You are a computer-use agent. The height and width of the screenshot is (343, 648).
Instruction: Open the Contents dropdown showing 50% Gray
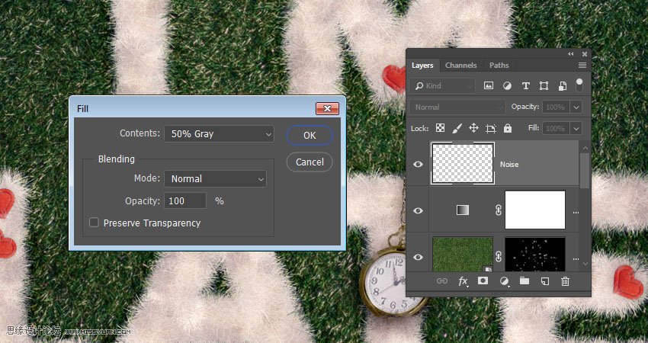point(219,134)
